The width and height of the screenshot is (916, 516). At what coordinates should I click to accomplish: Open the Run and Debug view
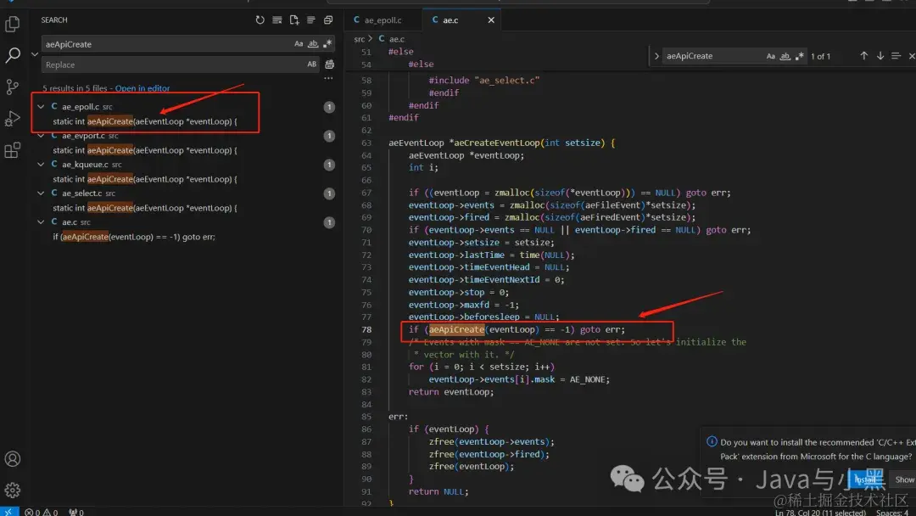12,118
